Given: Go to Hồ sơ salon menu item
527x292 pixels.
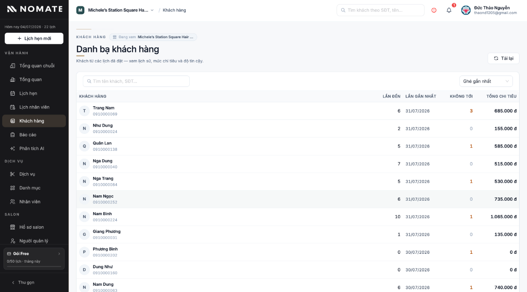Looking at the screenshot, I should click(34, 227).
